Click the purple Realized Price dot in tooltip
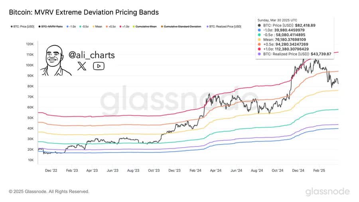The height and width of the screenshot is (202, 359). click(x=259, y=54)
